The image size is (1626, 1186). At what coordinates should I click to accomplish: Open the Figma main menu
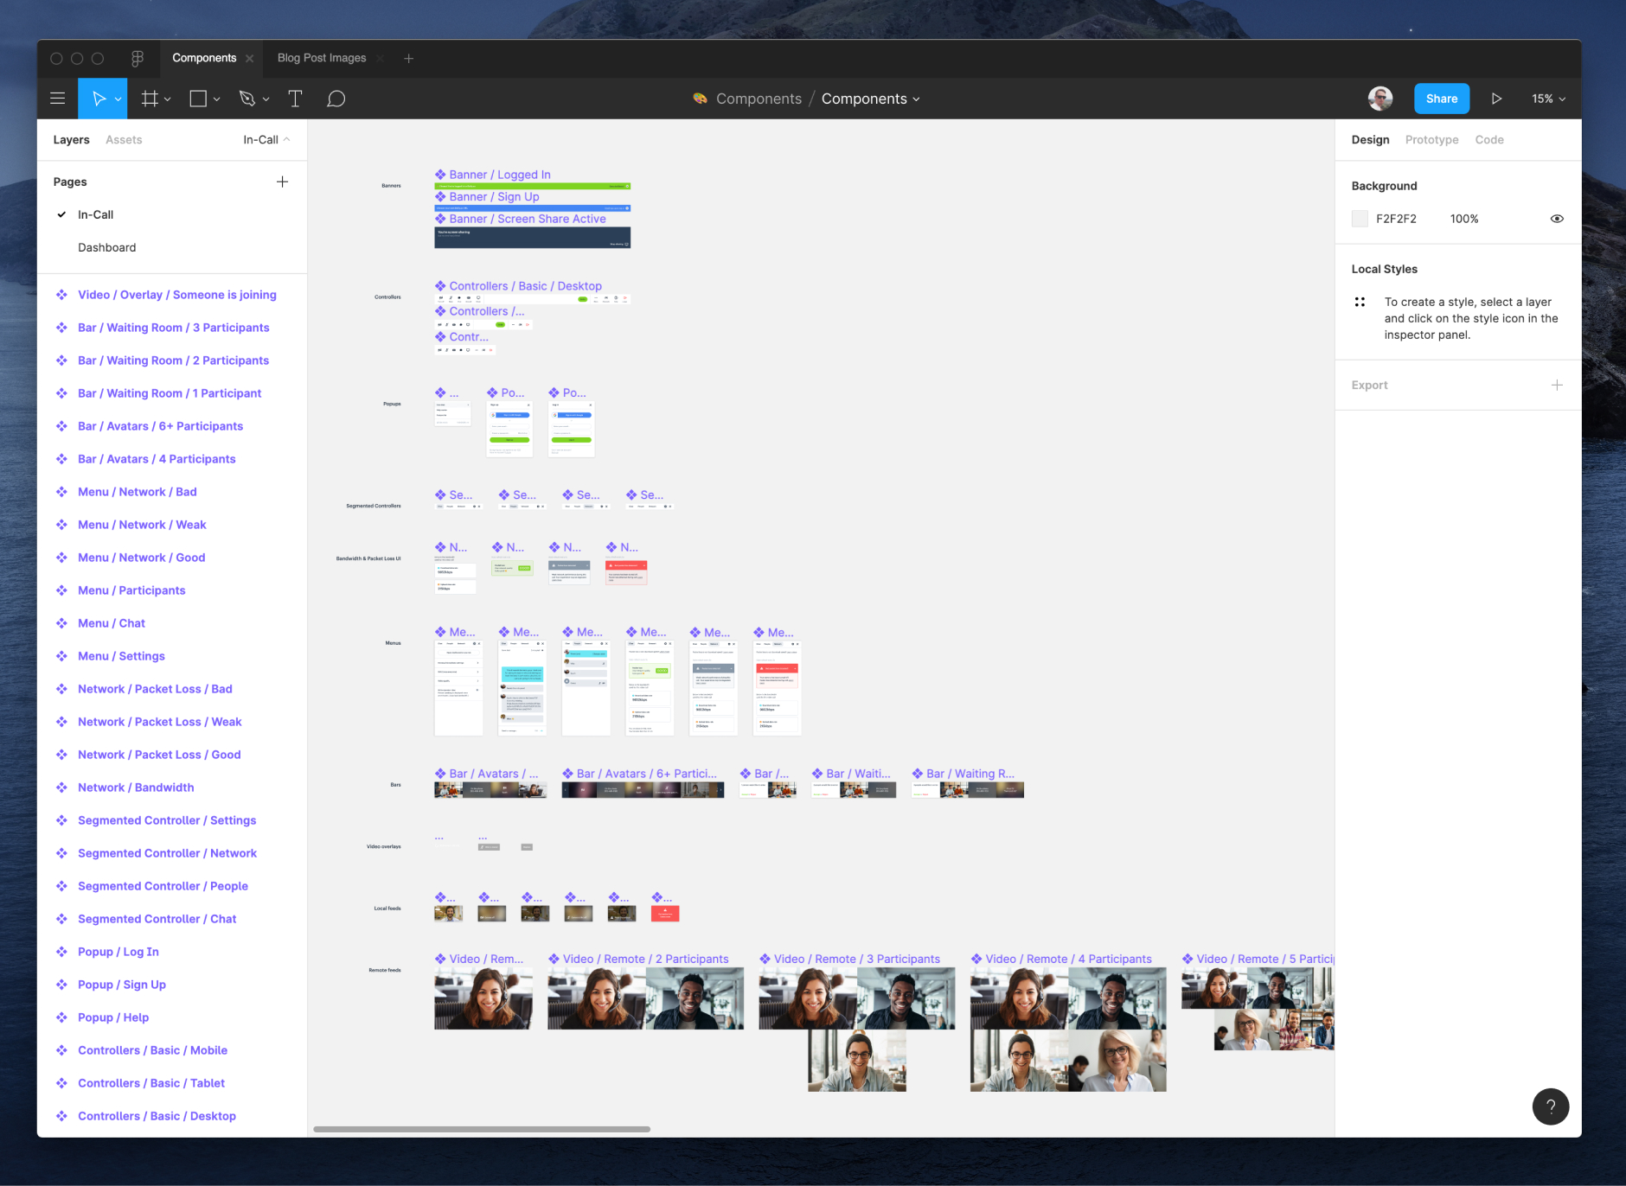(x=57, y=98)
